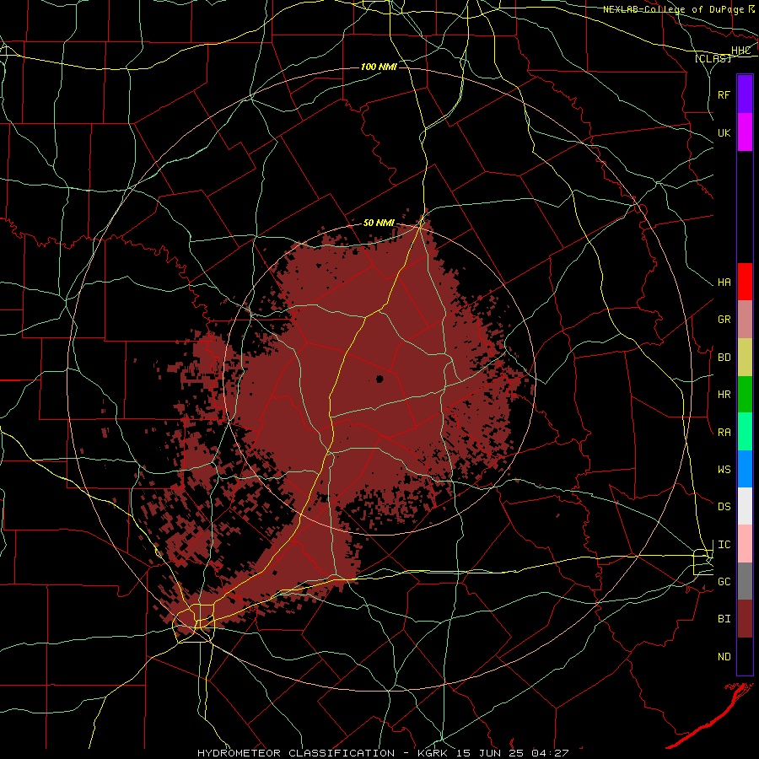Screen dimensions: 759x759
Task: Click the 'HR' legend label
Action: pyautogui.click(x=724, y=395)
